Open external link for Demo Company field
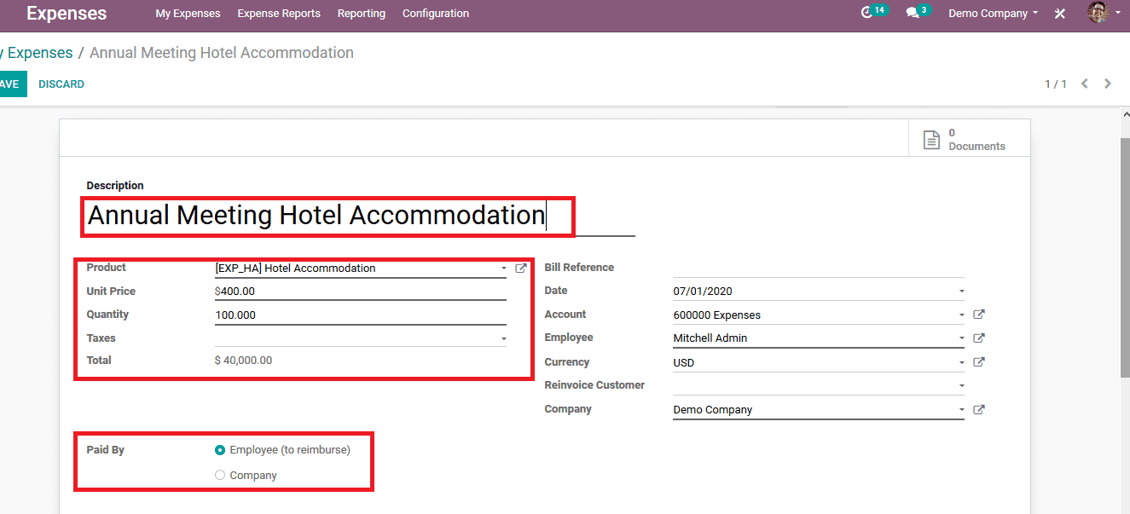This screenshot has width=1130, height=514. [x=979, y=410]
